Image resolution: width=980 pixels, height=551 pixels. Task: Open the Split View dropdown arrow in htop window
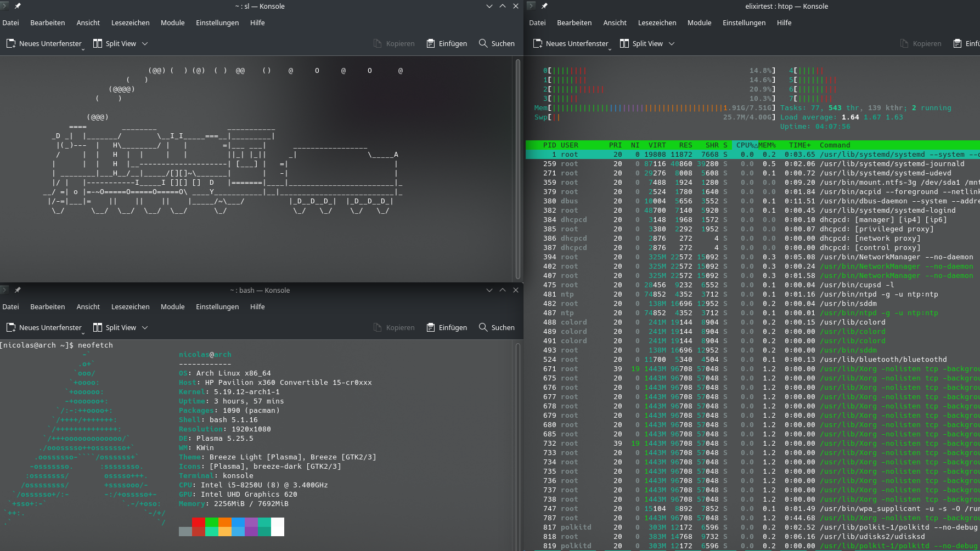672,43
